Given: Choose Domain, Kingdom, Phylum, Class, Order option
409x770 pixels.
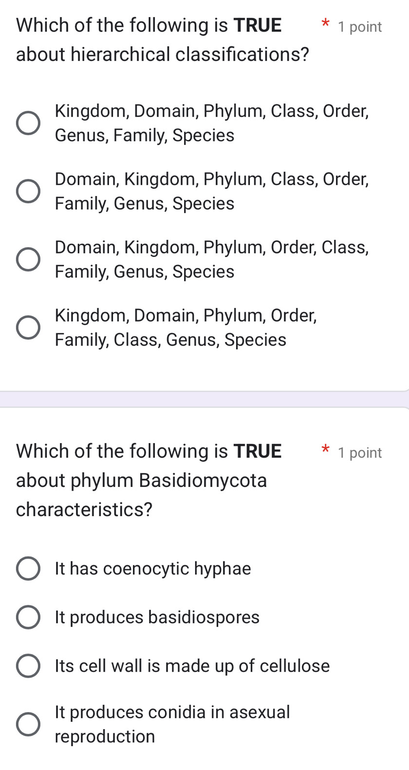Looking at the screenshot, I should [x=212, y=191].
